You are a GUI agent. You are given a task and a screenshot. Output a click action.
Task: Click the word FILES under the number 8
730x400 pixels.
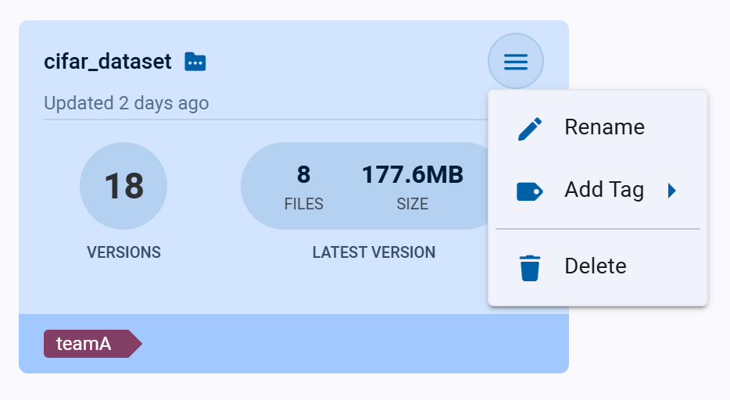(303, 204)
